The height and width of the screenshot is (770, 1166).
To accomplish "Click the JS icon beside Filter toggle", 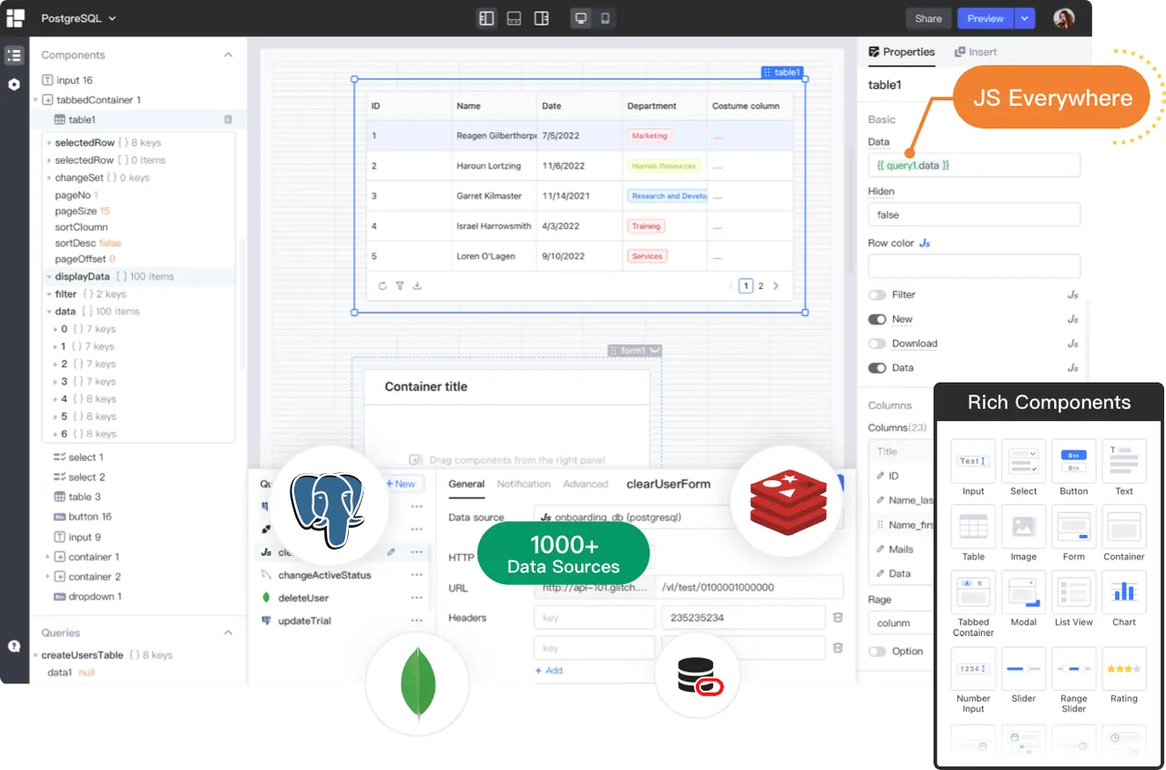I will pos(1073,295).
